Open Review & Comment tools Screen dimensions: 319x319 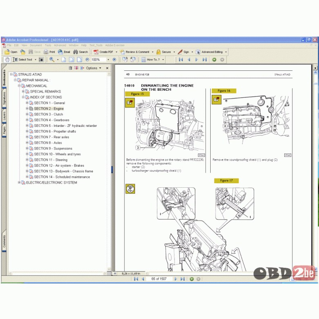click(135, 52)
